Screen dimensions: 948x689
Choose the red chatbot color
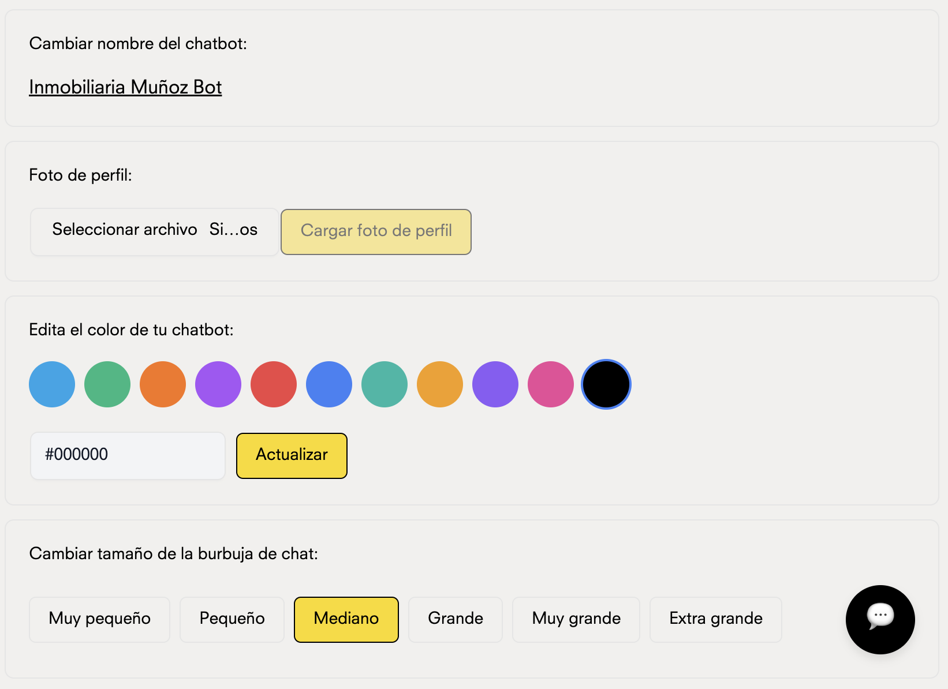pos(273,384)
